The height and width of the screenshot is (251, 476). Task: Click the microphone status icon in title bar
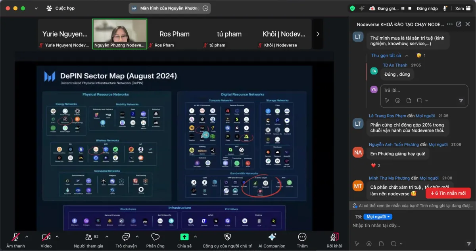(x=445, y=8)
